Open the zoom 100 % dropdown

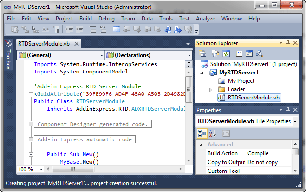tap(41, 169)
